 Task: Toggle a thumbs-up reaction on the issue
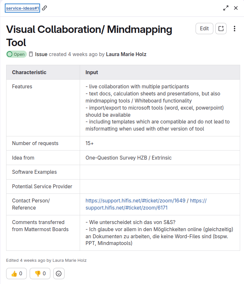16,273
